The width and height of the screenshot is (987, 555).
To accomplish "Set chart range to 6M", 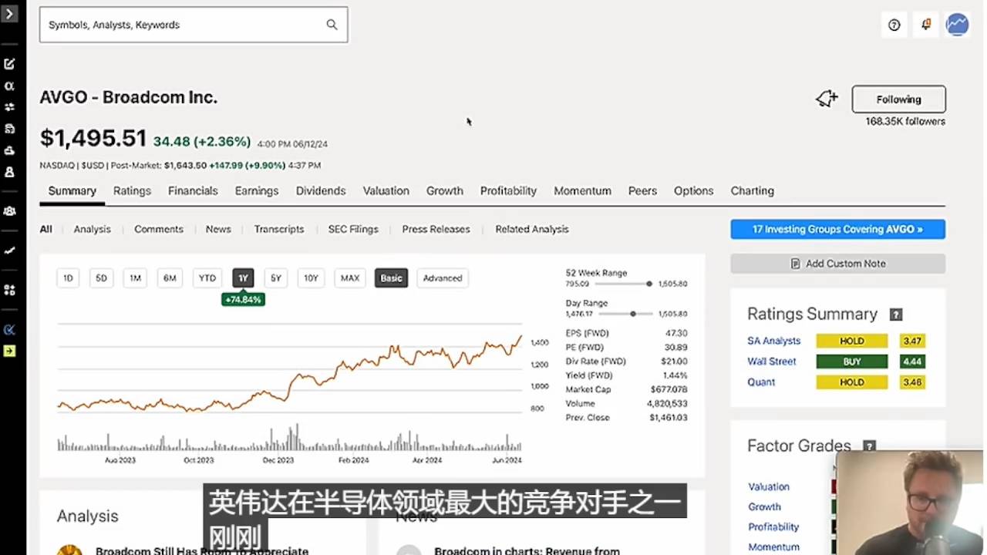I will pos(170,278).
